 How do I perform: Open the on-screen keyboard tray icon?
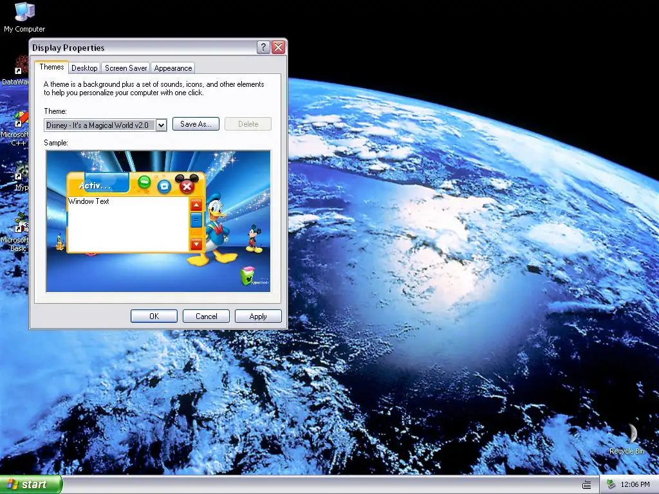point(587,485)
